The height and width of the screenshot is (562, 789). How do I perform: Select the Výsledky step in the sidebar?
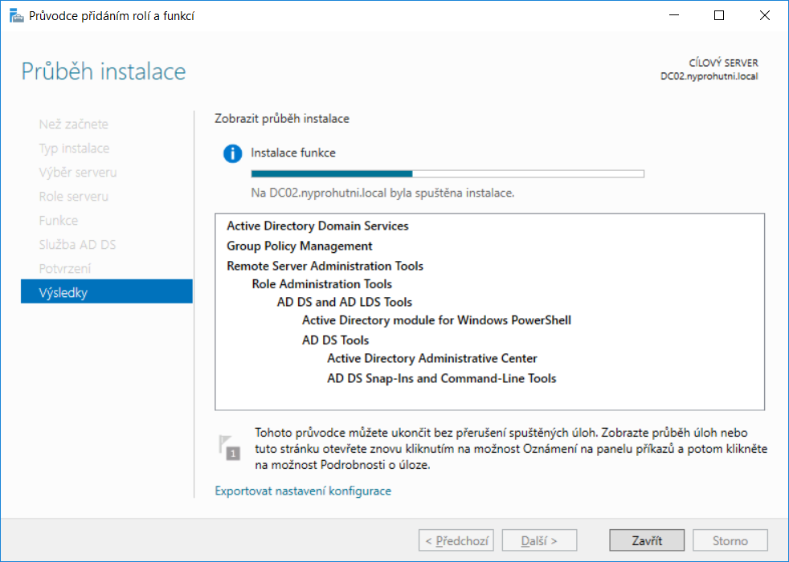click(x=107, y=291)
